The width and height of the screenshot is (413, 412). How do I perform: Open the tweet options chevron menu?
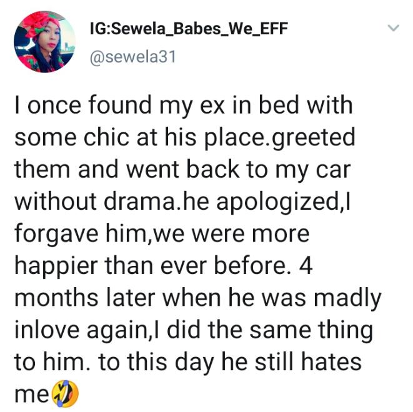click(x=392, y=29)
